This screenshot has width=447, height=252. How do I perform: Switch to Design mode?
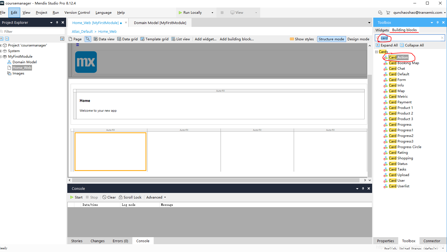(x=358, y=39)
